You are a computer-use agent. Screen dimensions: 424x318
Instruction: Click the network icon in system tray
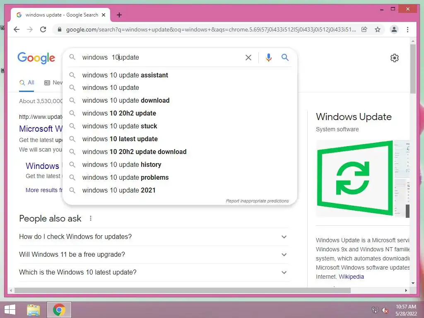[375, 310]
